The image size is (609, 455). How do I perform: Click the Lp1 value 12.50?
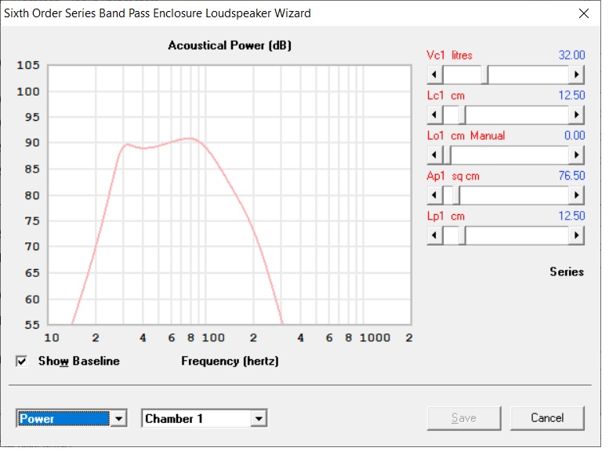pyautogui.click(x=571, y=216)
